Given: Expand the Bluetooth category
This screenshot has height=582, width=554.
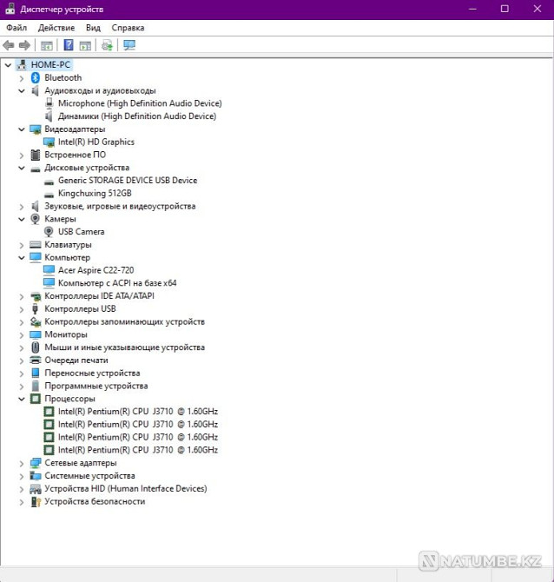Looking at the screenshot, I should tap(22, 78).
